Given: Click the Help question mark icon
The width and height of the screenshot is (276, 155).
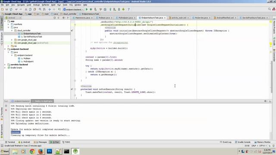Looking at the screenshot, I should [129, 9].
